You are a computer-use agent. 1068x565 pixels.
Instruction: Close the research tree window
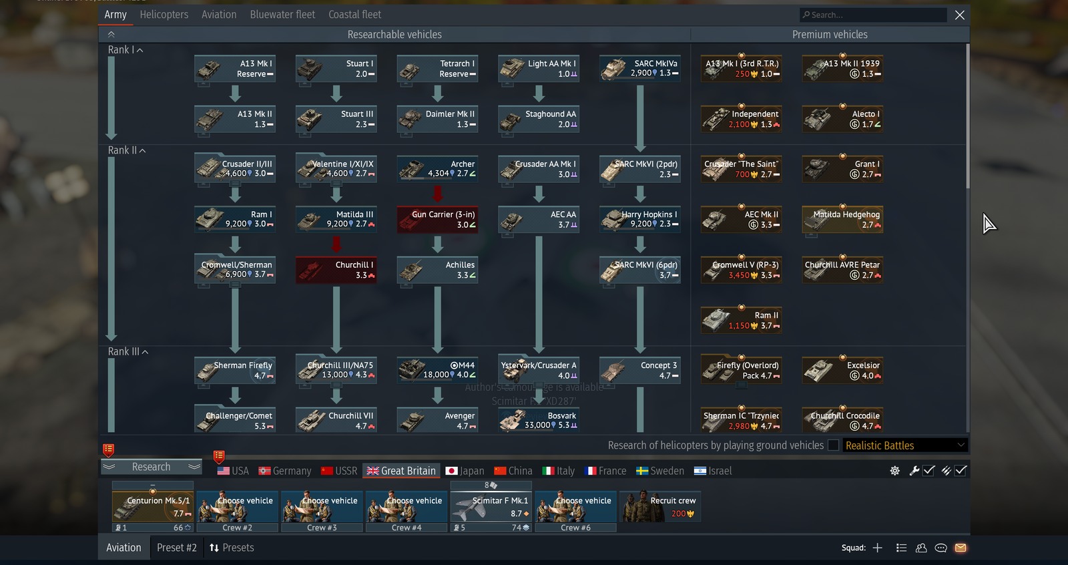point(959,15)
